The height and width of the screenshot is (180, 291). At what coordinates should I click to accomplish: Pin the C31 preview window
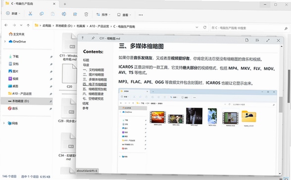(x=93, y=38)
